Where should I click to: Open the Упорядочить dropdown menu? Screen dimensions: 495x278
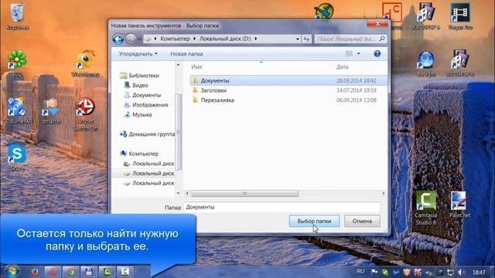[x=138, y=54]
